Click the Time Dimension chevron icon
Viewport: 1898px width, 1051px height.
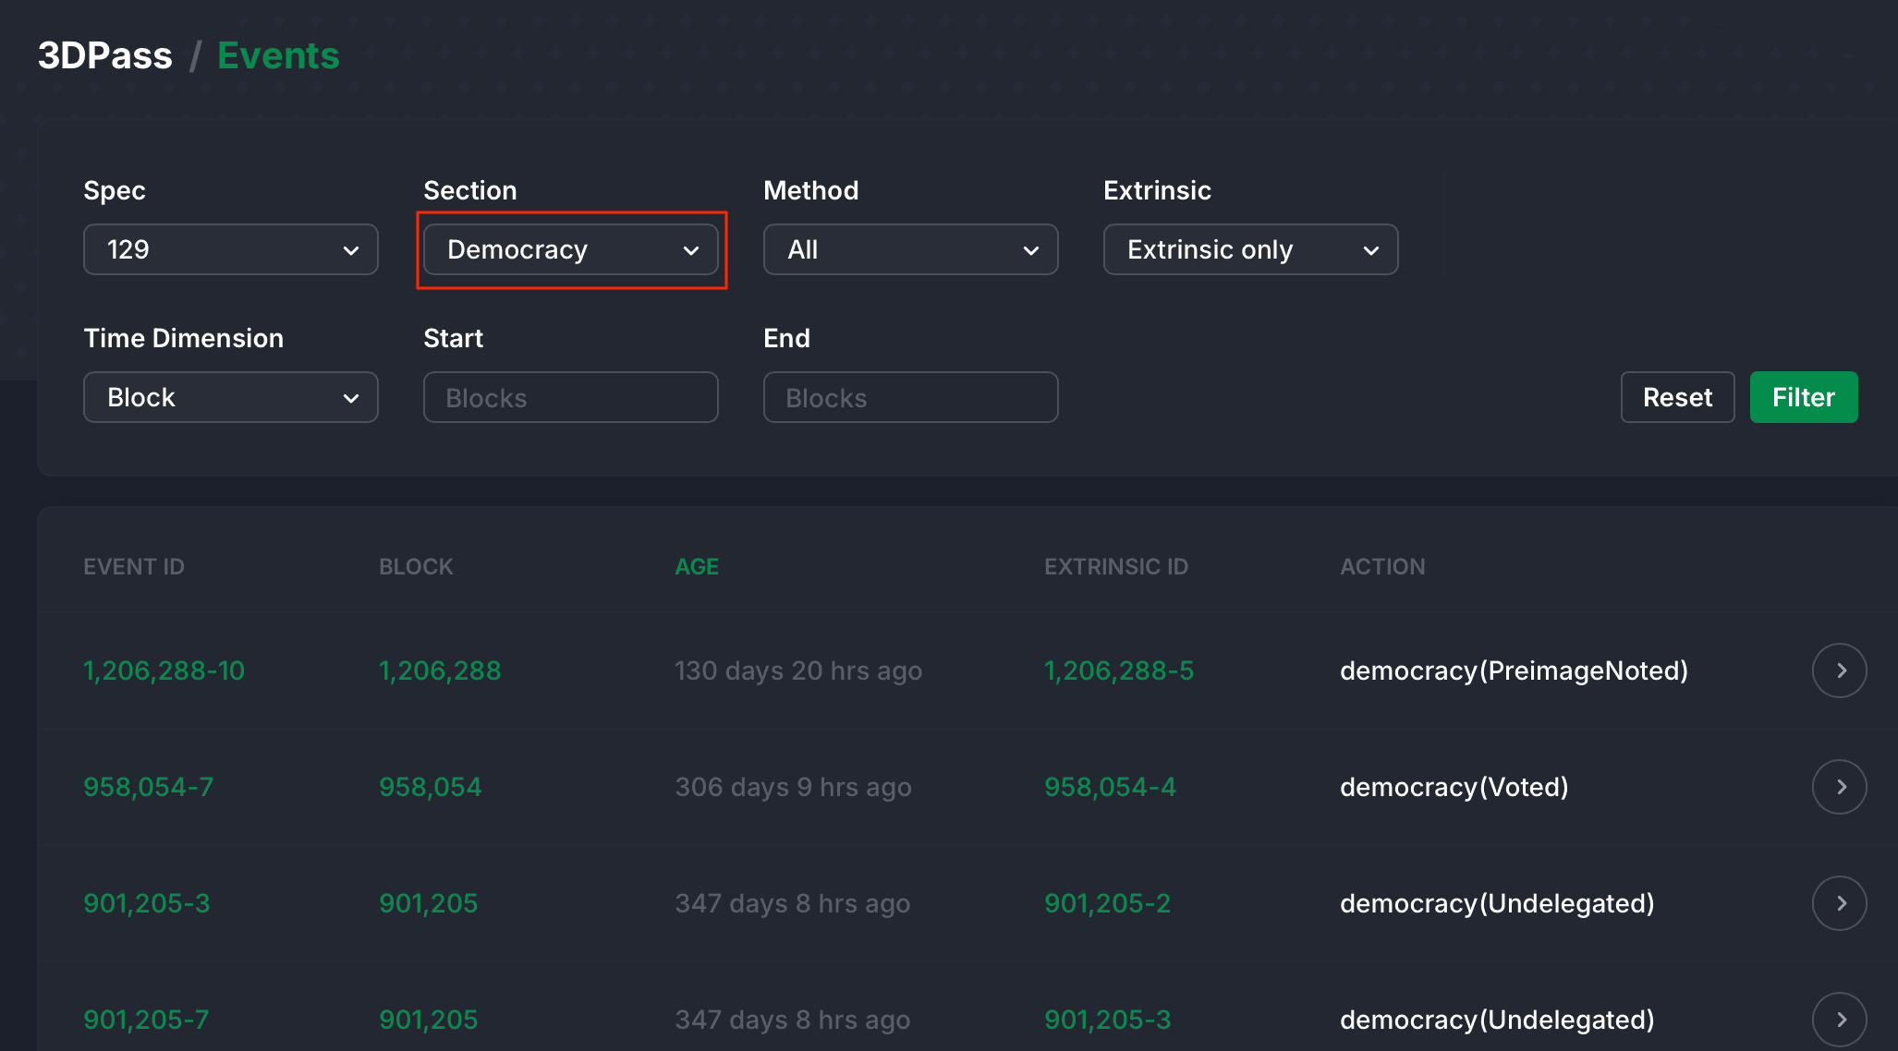click(x=352, y=397)
